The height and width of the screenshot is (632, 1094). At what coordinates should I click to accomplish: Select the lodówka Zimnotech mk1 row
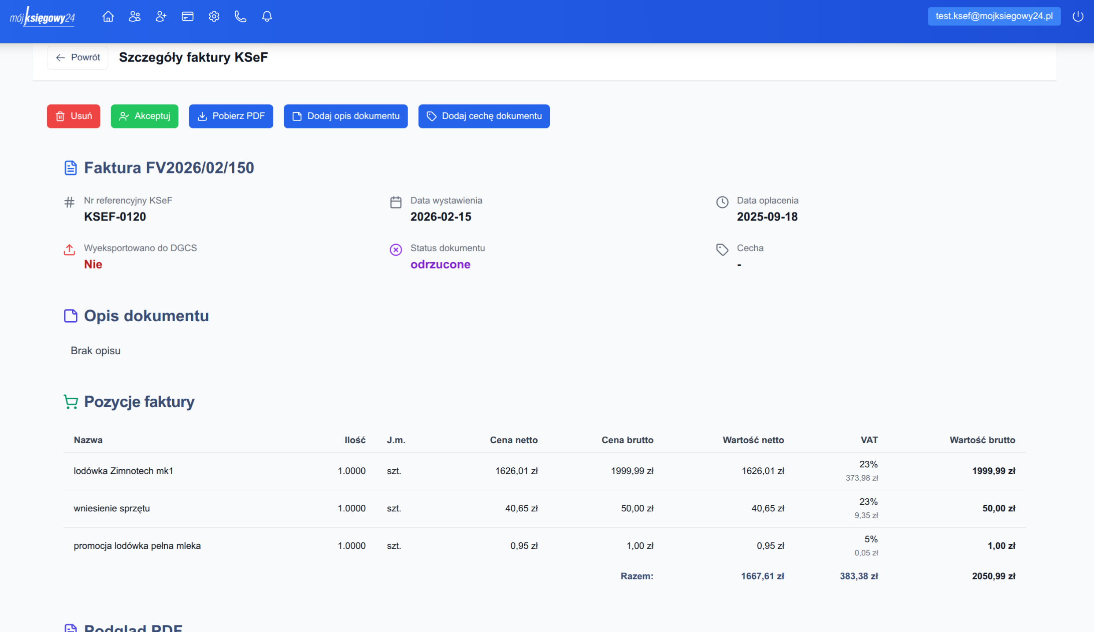(x=123, y=471)
